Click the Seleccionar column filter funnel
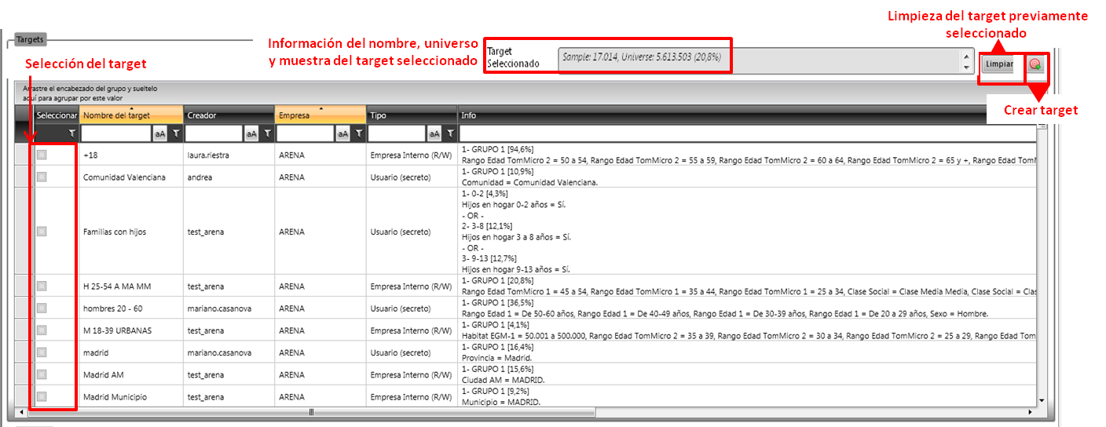The width and height of the screenshot is (1106, 427). [x=71, y=134]
